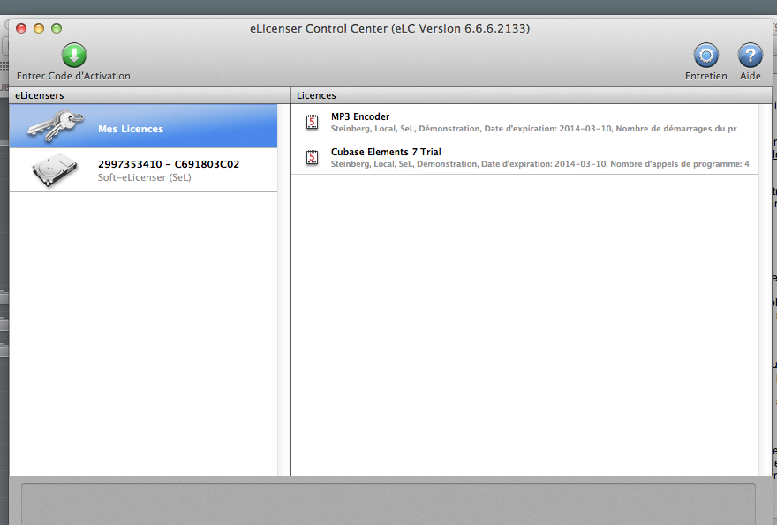Screen dimensions: 777x525
Task: Open Entretien gear icon
Action: (x=705, y=55)
